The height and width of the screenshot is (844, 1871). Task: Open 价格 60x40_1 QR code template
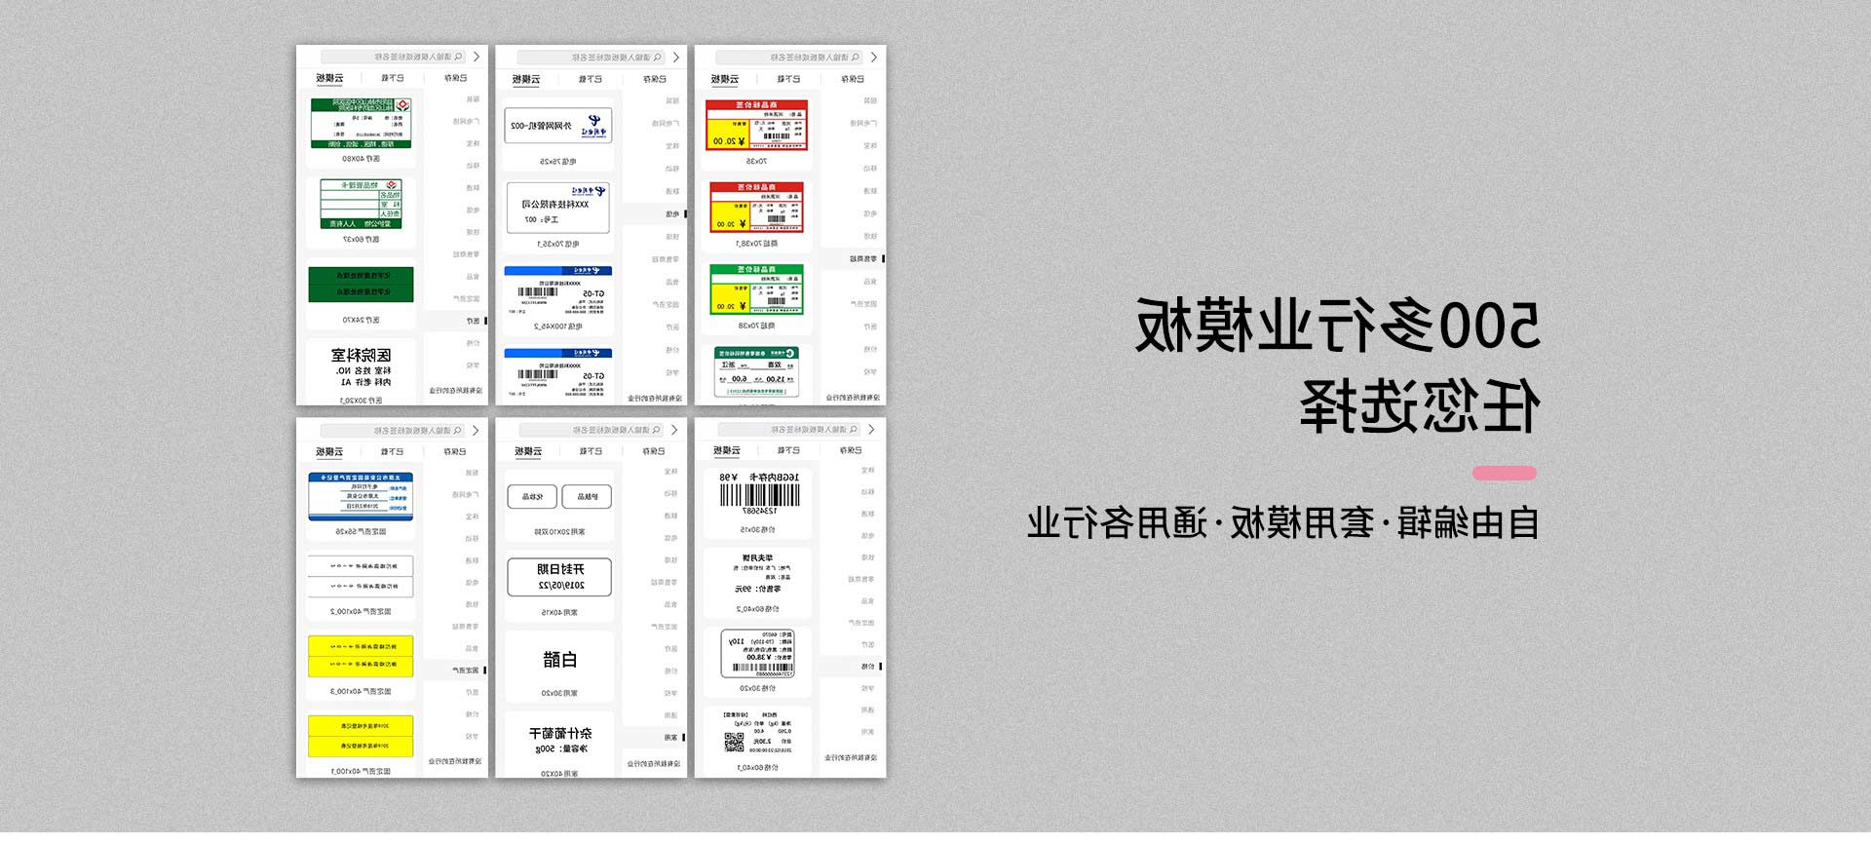pyautogui.click(x=758, y=740)
